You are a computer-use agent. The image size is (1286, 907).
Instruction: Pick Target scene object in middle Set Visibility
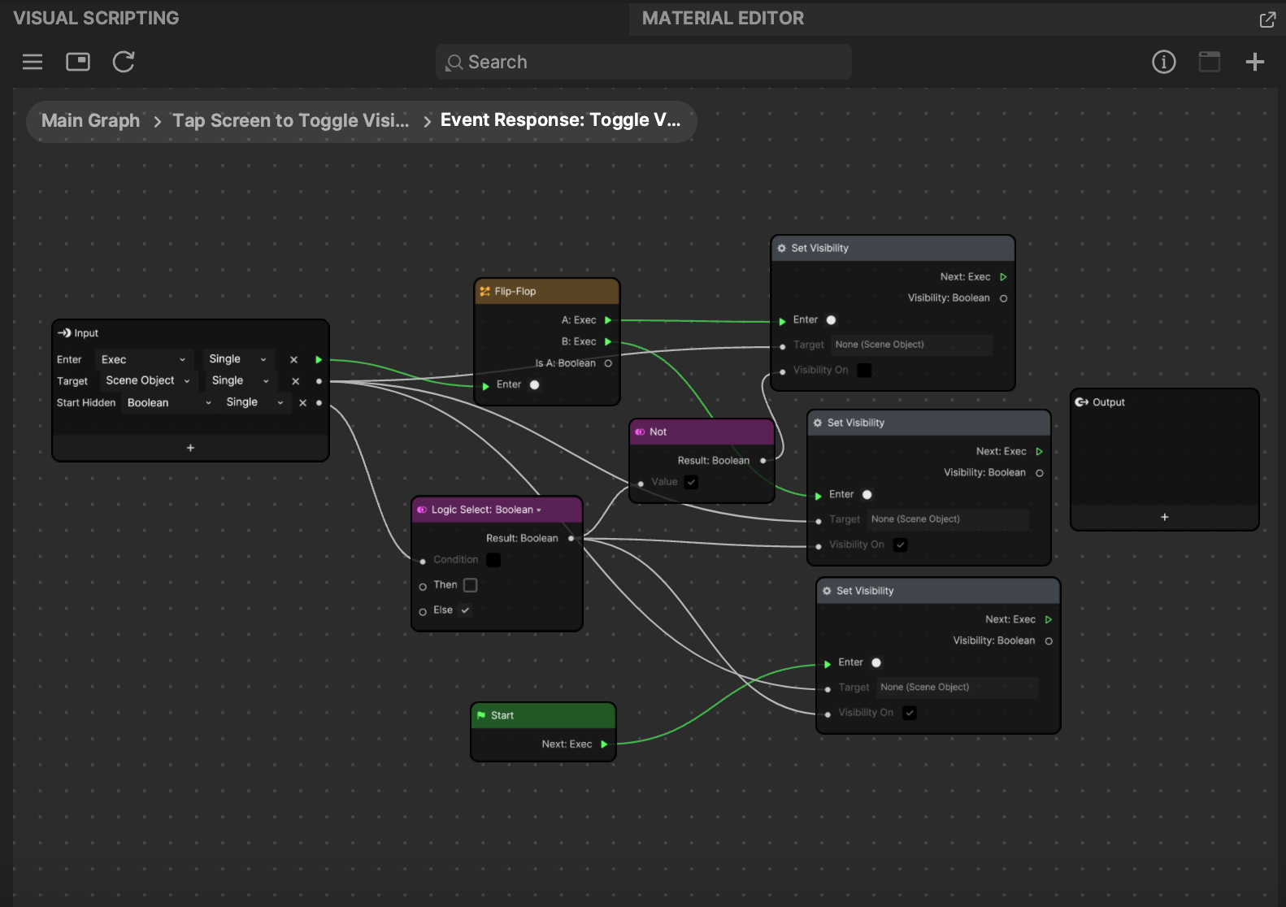947,519
